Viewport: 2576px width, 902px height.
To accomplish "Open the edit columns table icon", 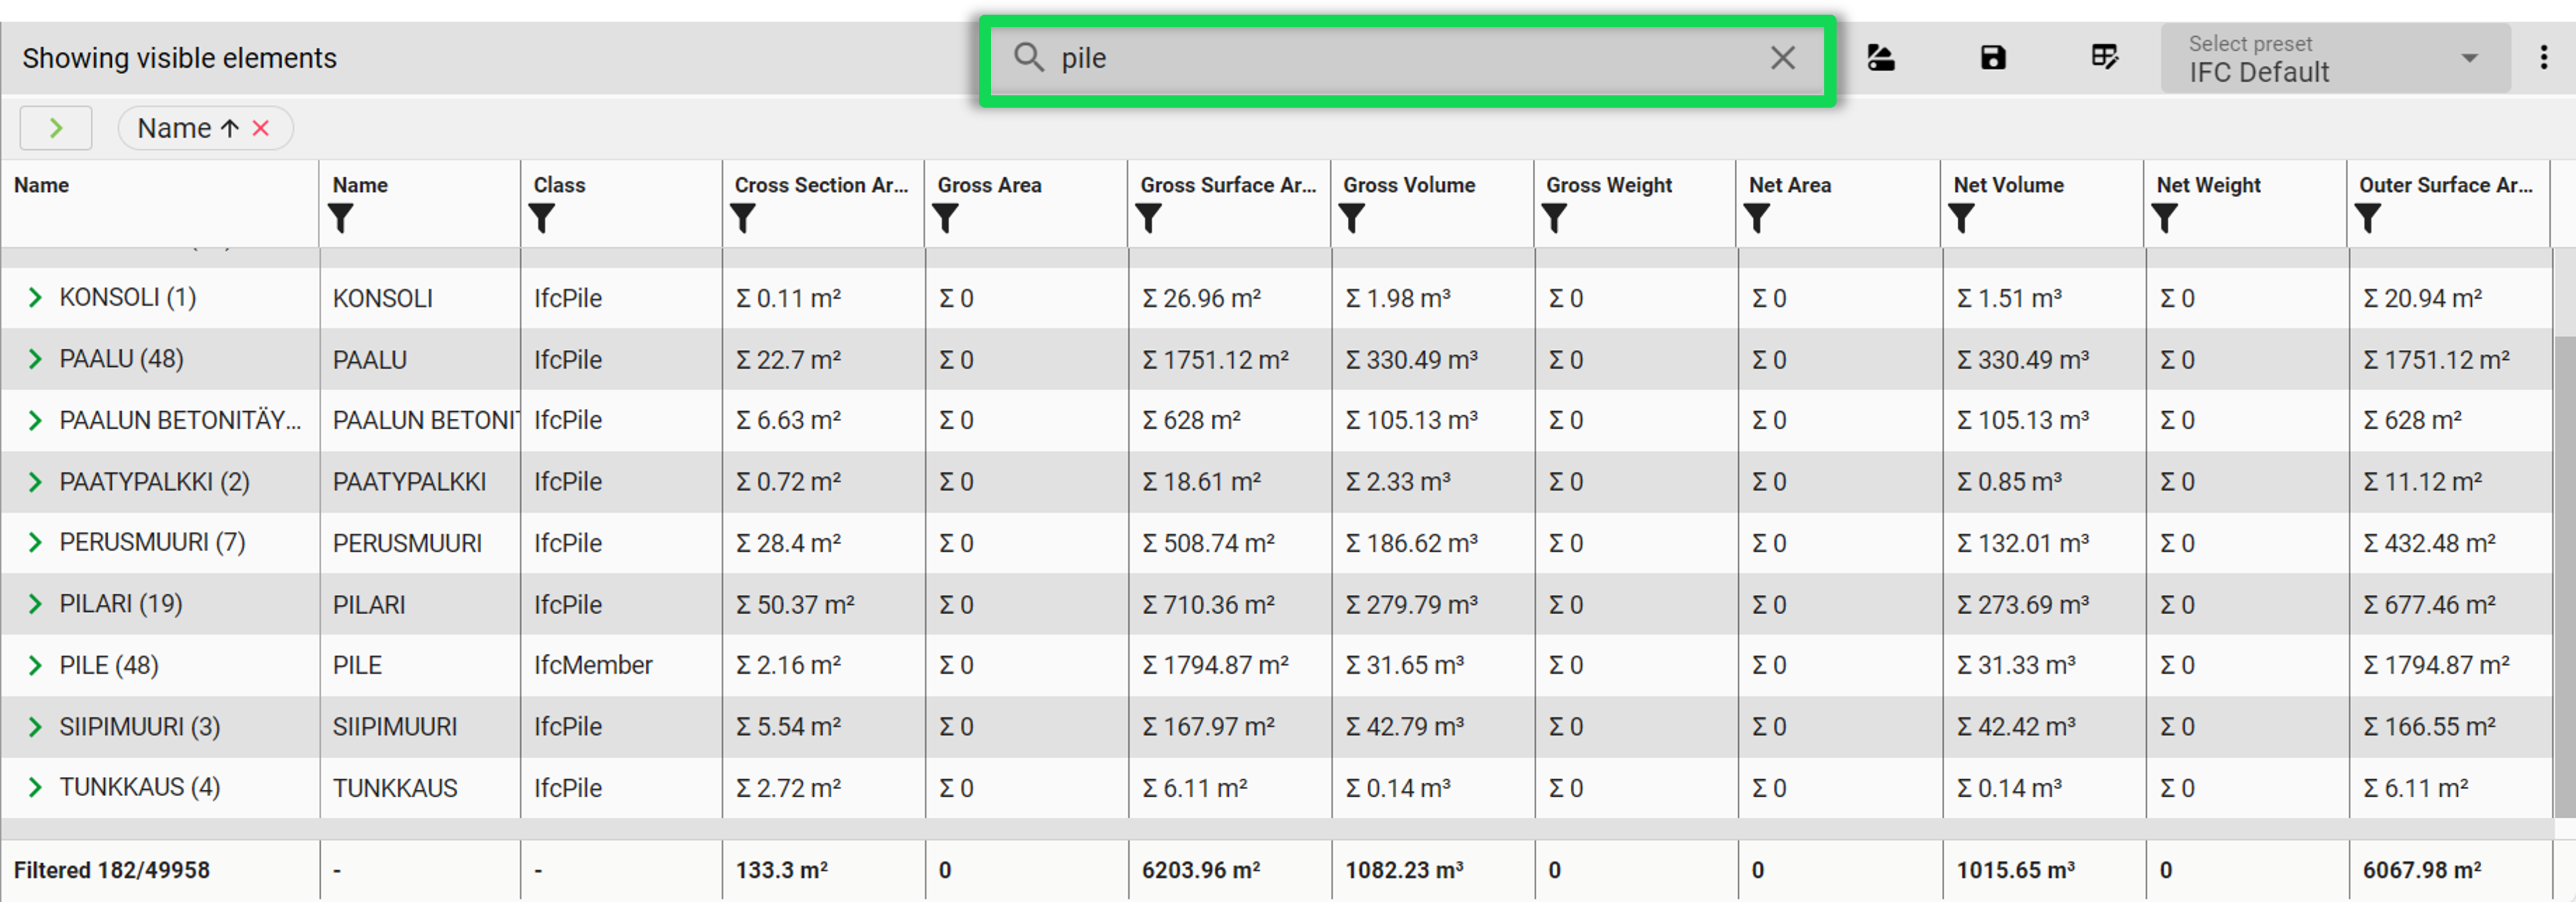I will click(x=2105, y=57).
